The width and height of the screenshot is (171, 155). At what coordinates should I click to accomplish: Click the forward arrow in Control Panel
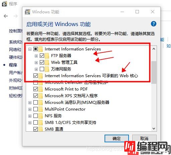tap(16, 16)
